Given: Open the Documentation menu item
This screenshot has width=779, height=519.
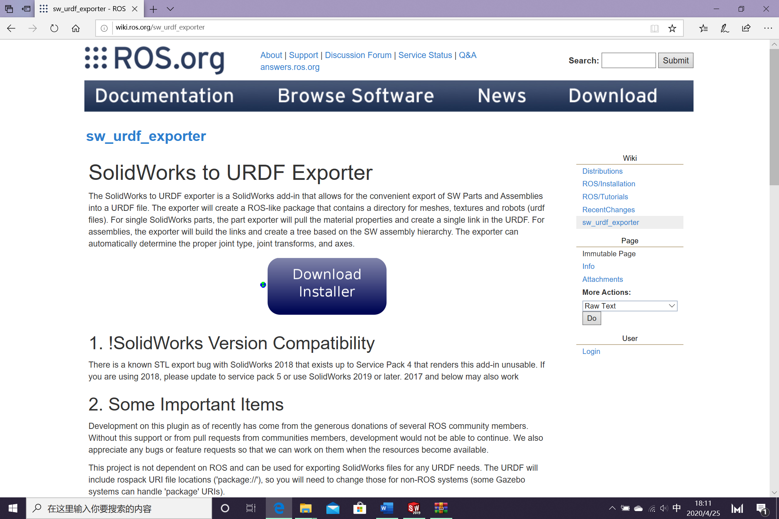Looking at the screenshot, I should [164, 96].
